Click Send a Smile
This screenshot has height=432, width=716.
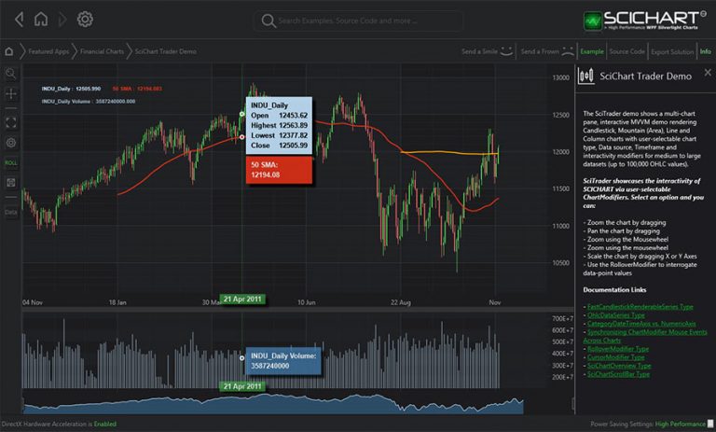tap(487, 51)
